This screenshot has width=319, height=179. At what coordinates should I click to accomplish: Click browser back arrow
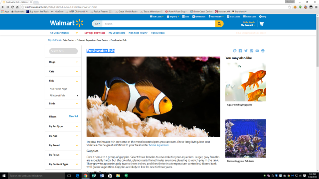click(3, 7)
